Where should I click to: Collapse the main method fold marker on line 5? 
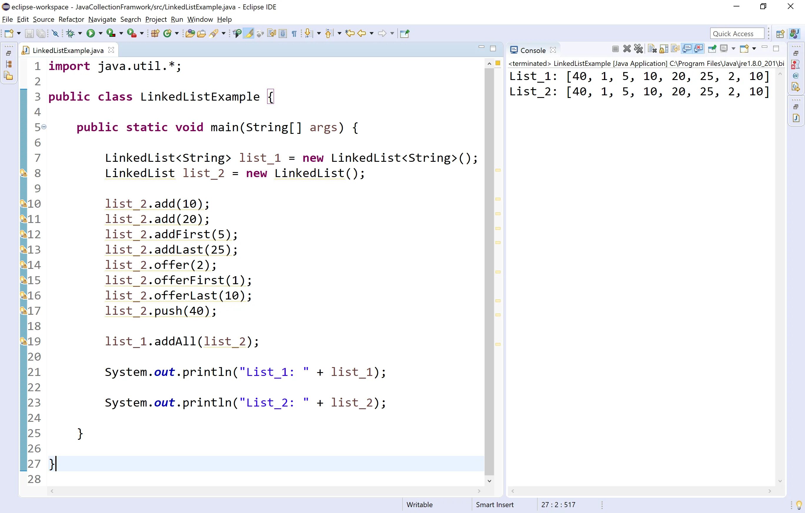pyautogui.click(x=44, y=127)
